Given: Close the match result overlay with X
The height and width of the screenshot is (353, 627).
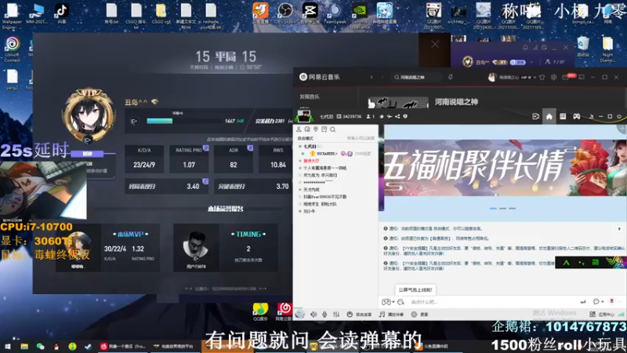Looking at the screenshot, I should [435, 45].
